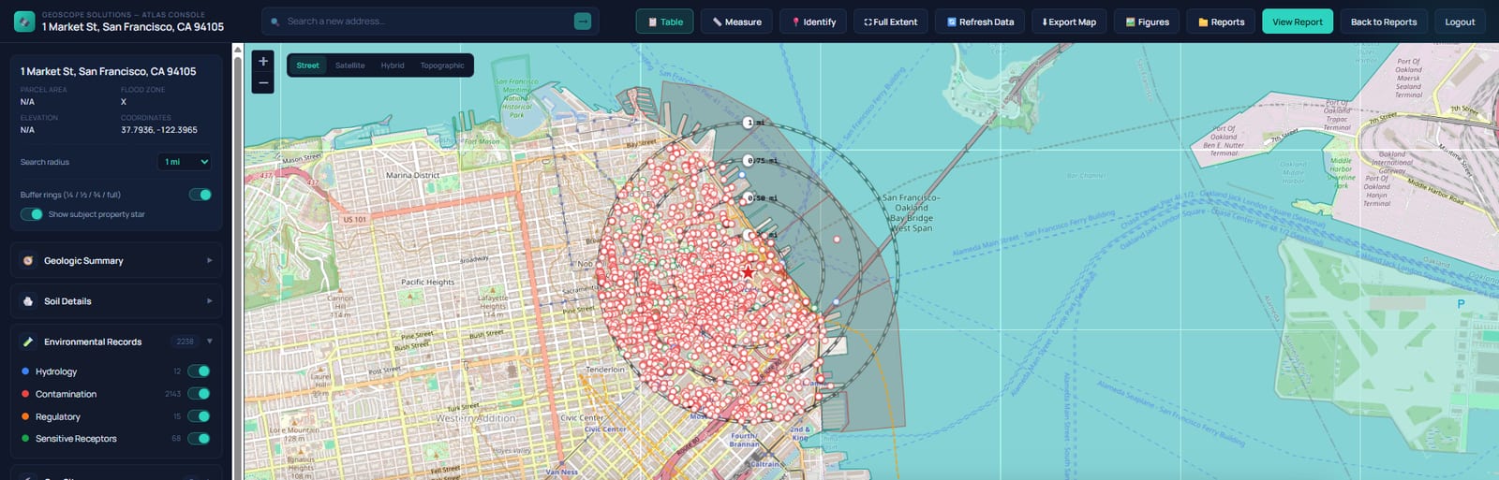The width and height of the screenshot is (1499, 480).
Task: Click the sidebar scrollbar up arrow
Action: coord(238,50)
